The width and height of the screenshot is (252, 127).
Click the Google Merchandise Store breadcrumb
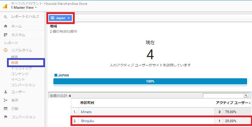coord(66,3)
